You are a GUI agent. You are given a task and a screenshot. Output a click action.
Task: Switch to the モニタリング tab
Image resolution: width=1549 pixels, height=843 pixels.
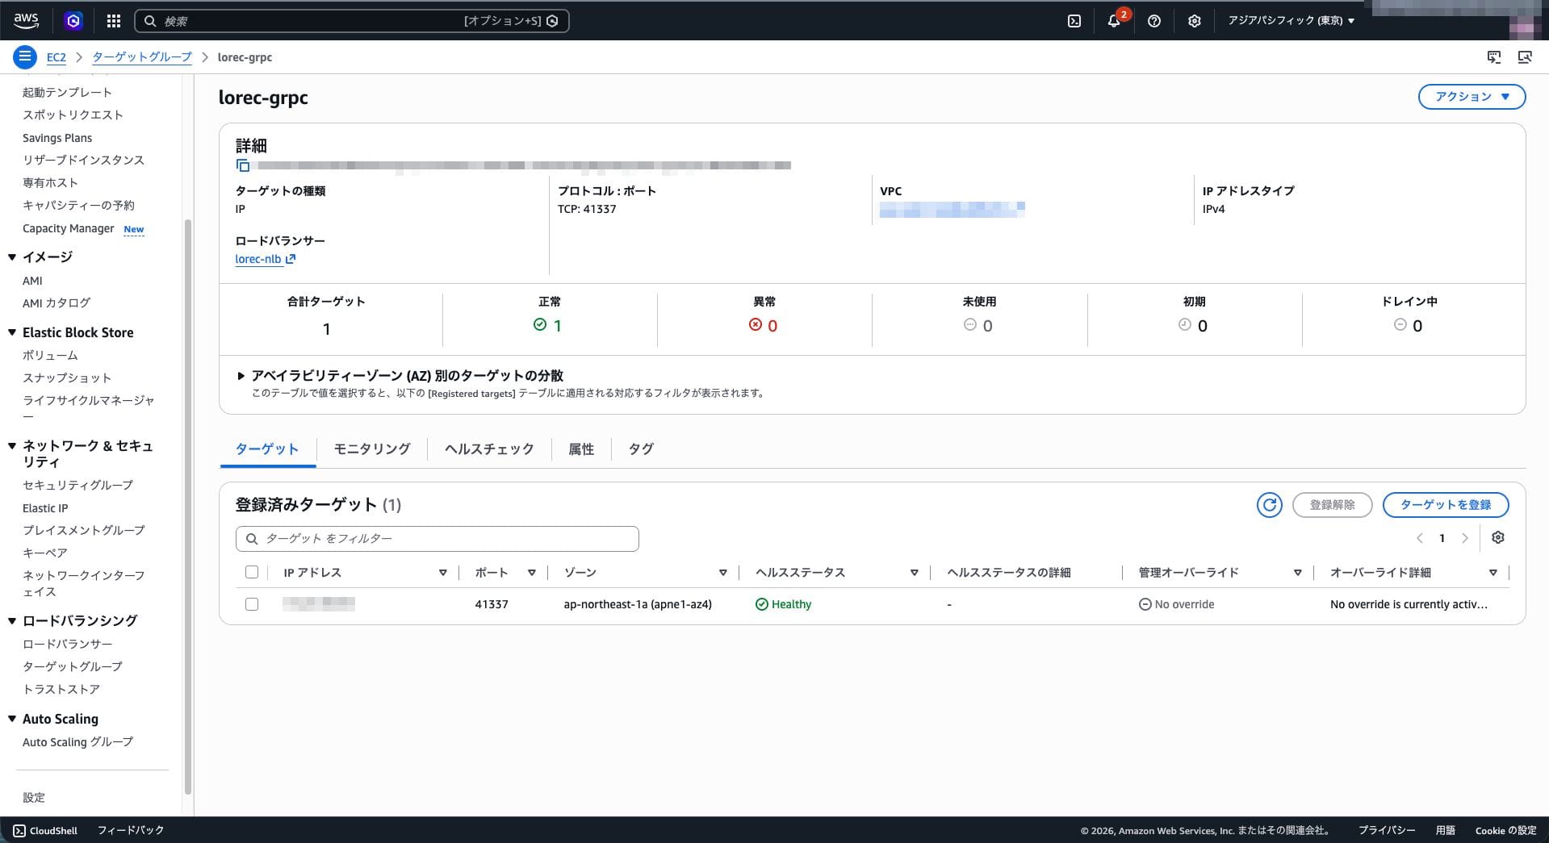coord(372,449)
